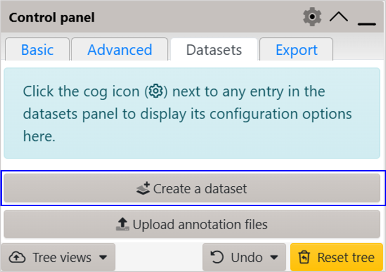Click the Create a dataset button
386x272 pixels.
pyautogui.click(x=192, y=188)
